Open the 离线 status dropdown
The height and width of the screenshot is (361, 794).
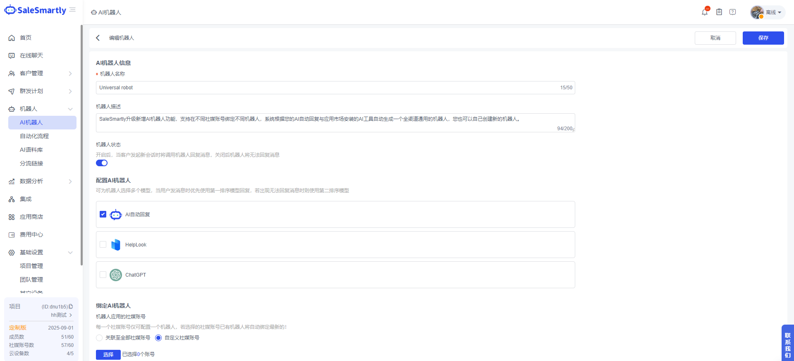(x=773, y=12)
